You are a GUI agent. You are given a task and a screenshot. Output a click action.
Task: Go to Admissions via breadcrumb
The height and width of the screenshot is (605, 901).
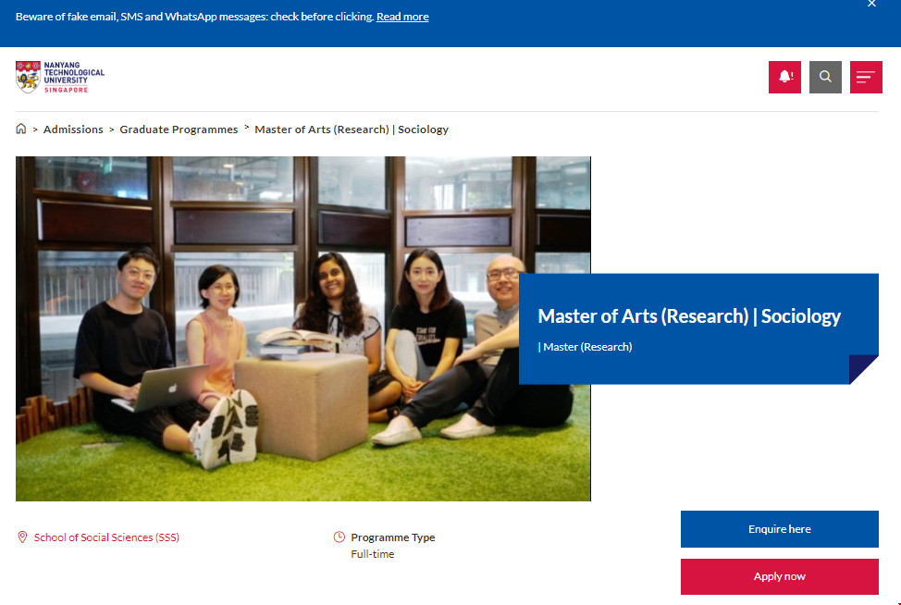tap(73, 129)
